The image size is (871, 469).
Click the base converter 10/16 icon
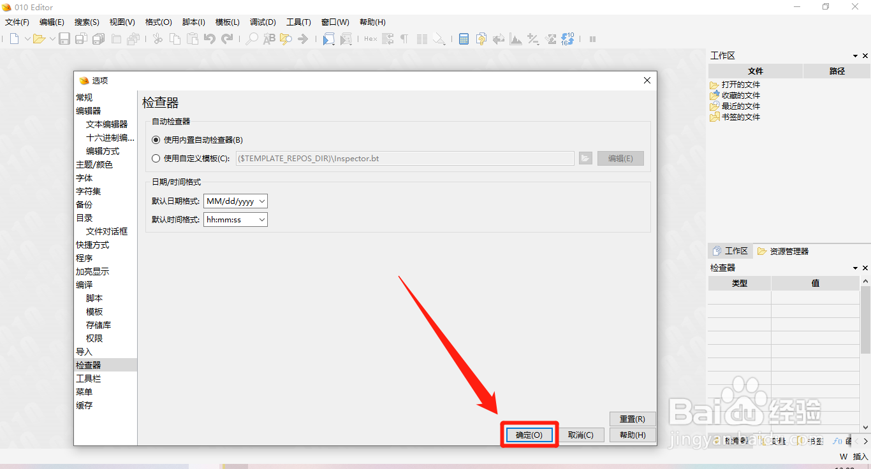click(567, 39)
